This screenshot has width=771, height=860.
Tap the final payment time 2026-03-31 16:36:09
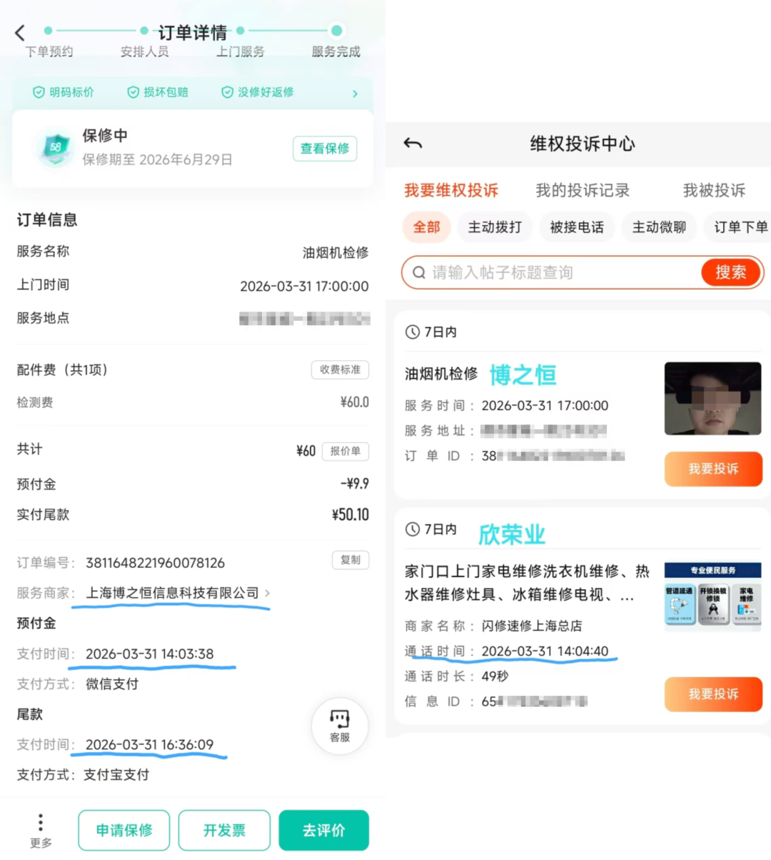(149, 744)
